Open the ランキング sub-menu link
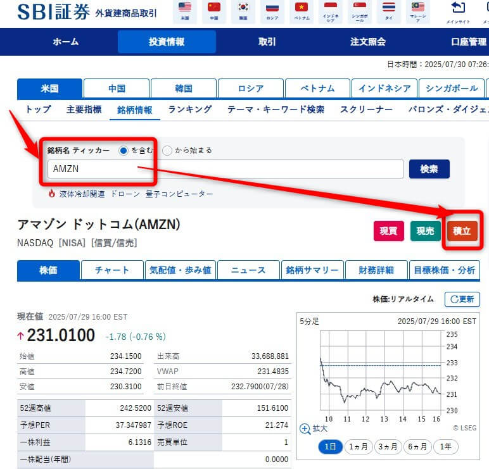Screen dimensions: 489x469 tap(190, 109)
